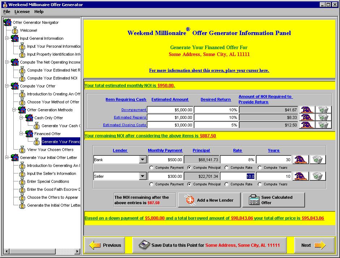Image resolution: width=340 pixels, height=258 pixels.
Task: Click house icon beside Compute The Net Operating Income
Action: click(x=15, y=62)
